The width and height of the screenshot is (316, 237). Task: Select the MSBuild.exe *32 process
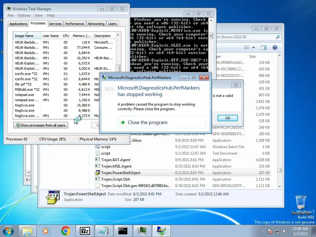click(57, 89)
